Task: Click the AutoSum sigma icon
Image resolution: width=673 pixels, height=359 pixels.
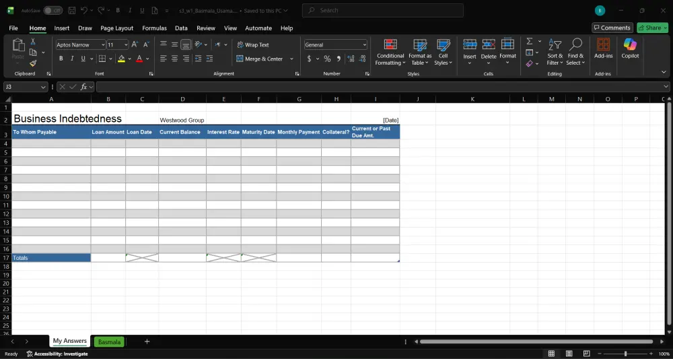Action: (x=530, y=41)
